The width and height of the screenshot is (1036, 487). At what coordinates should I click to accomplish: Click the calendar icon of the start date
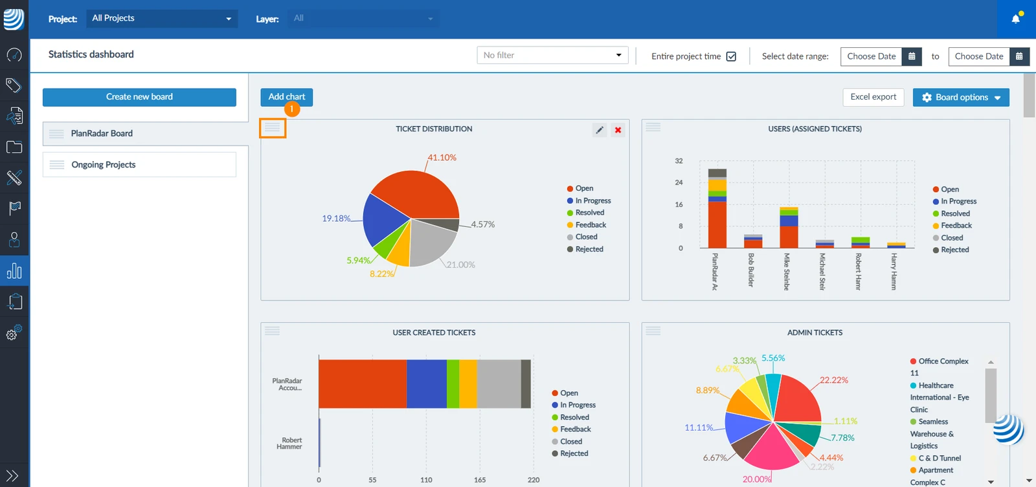pos(912,56)
